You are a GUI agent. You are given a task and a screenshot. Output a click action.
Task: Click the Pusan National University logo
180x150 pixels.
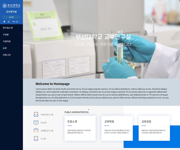[11, 6]
